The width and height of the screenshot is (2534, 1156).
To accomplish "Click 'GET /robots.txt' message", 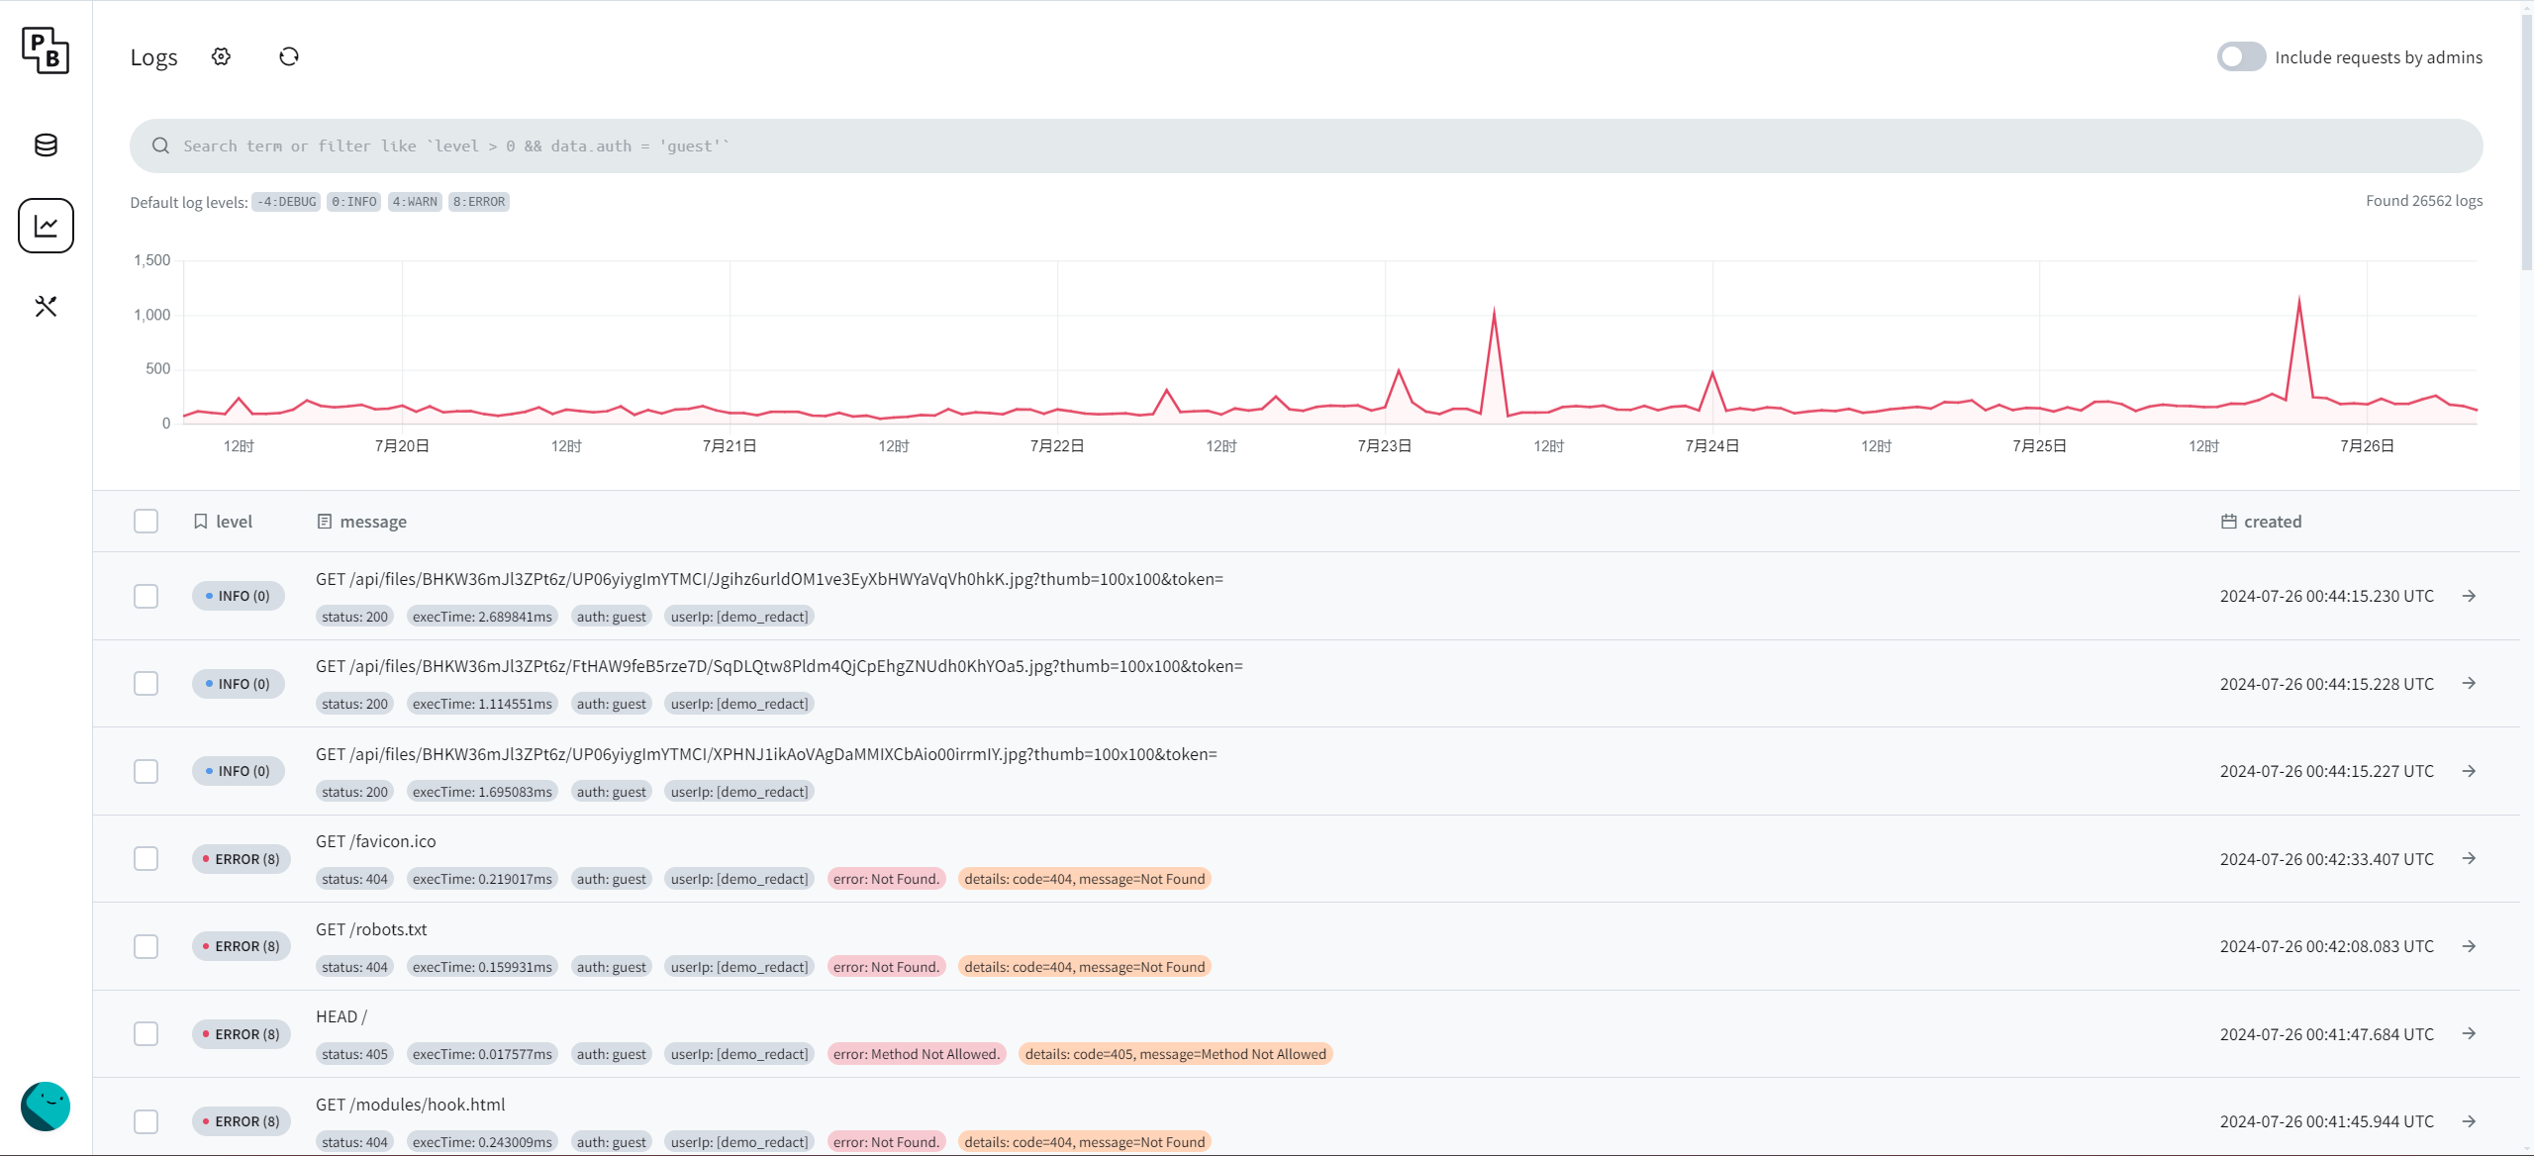I will [371, 929].
